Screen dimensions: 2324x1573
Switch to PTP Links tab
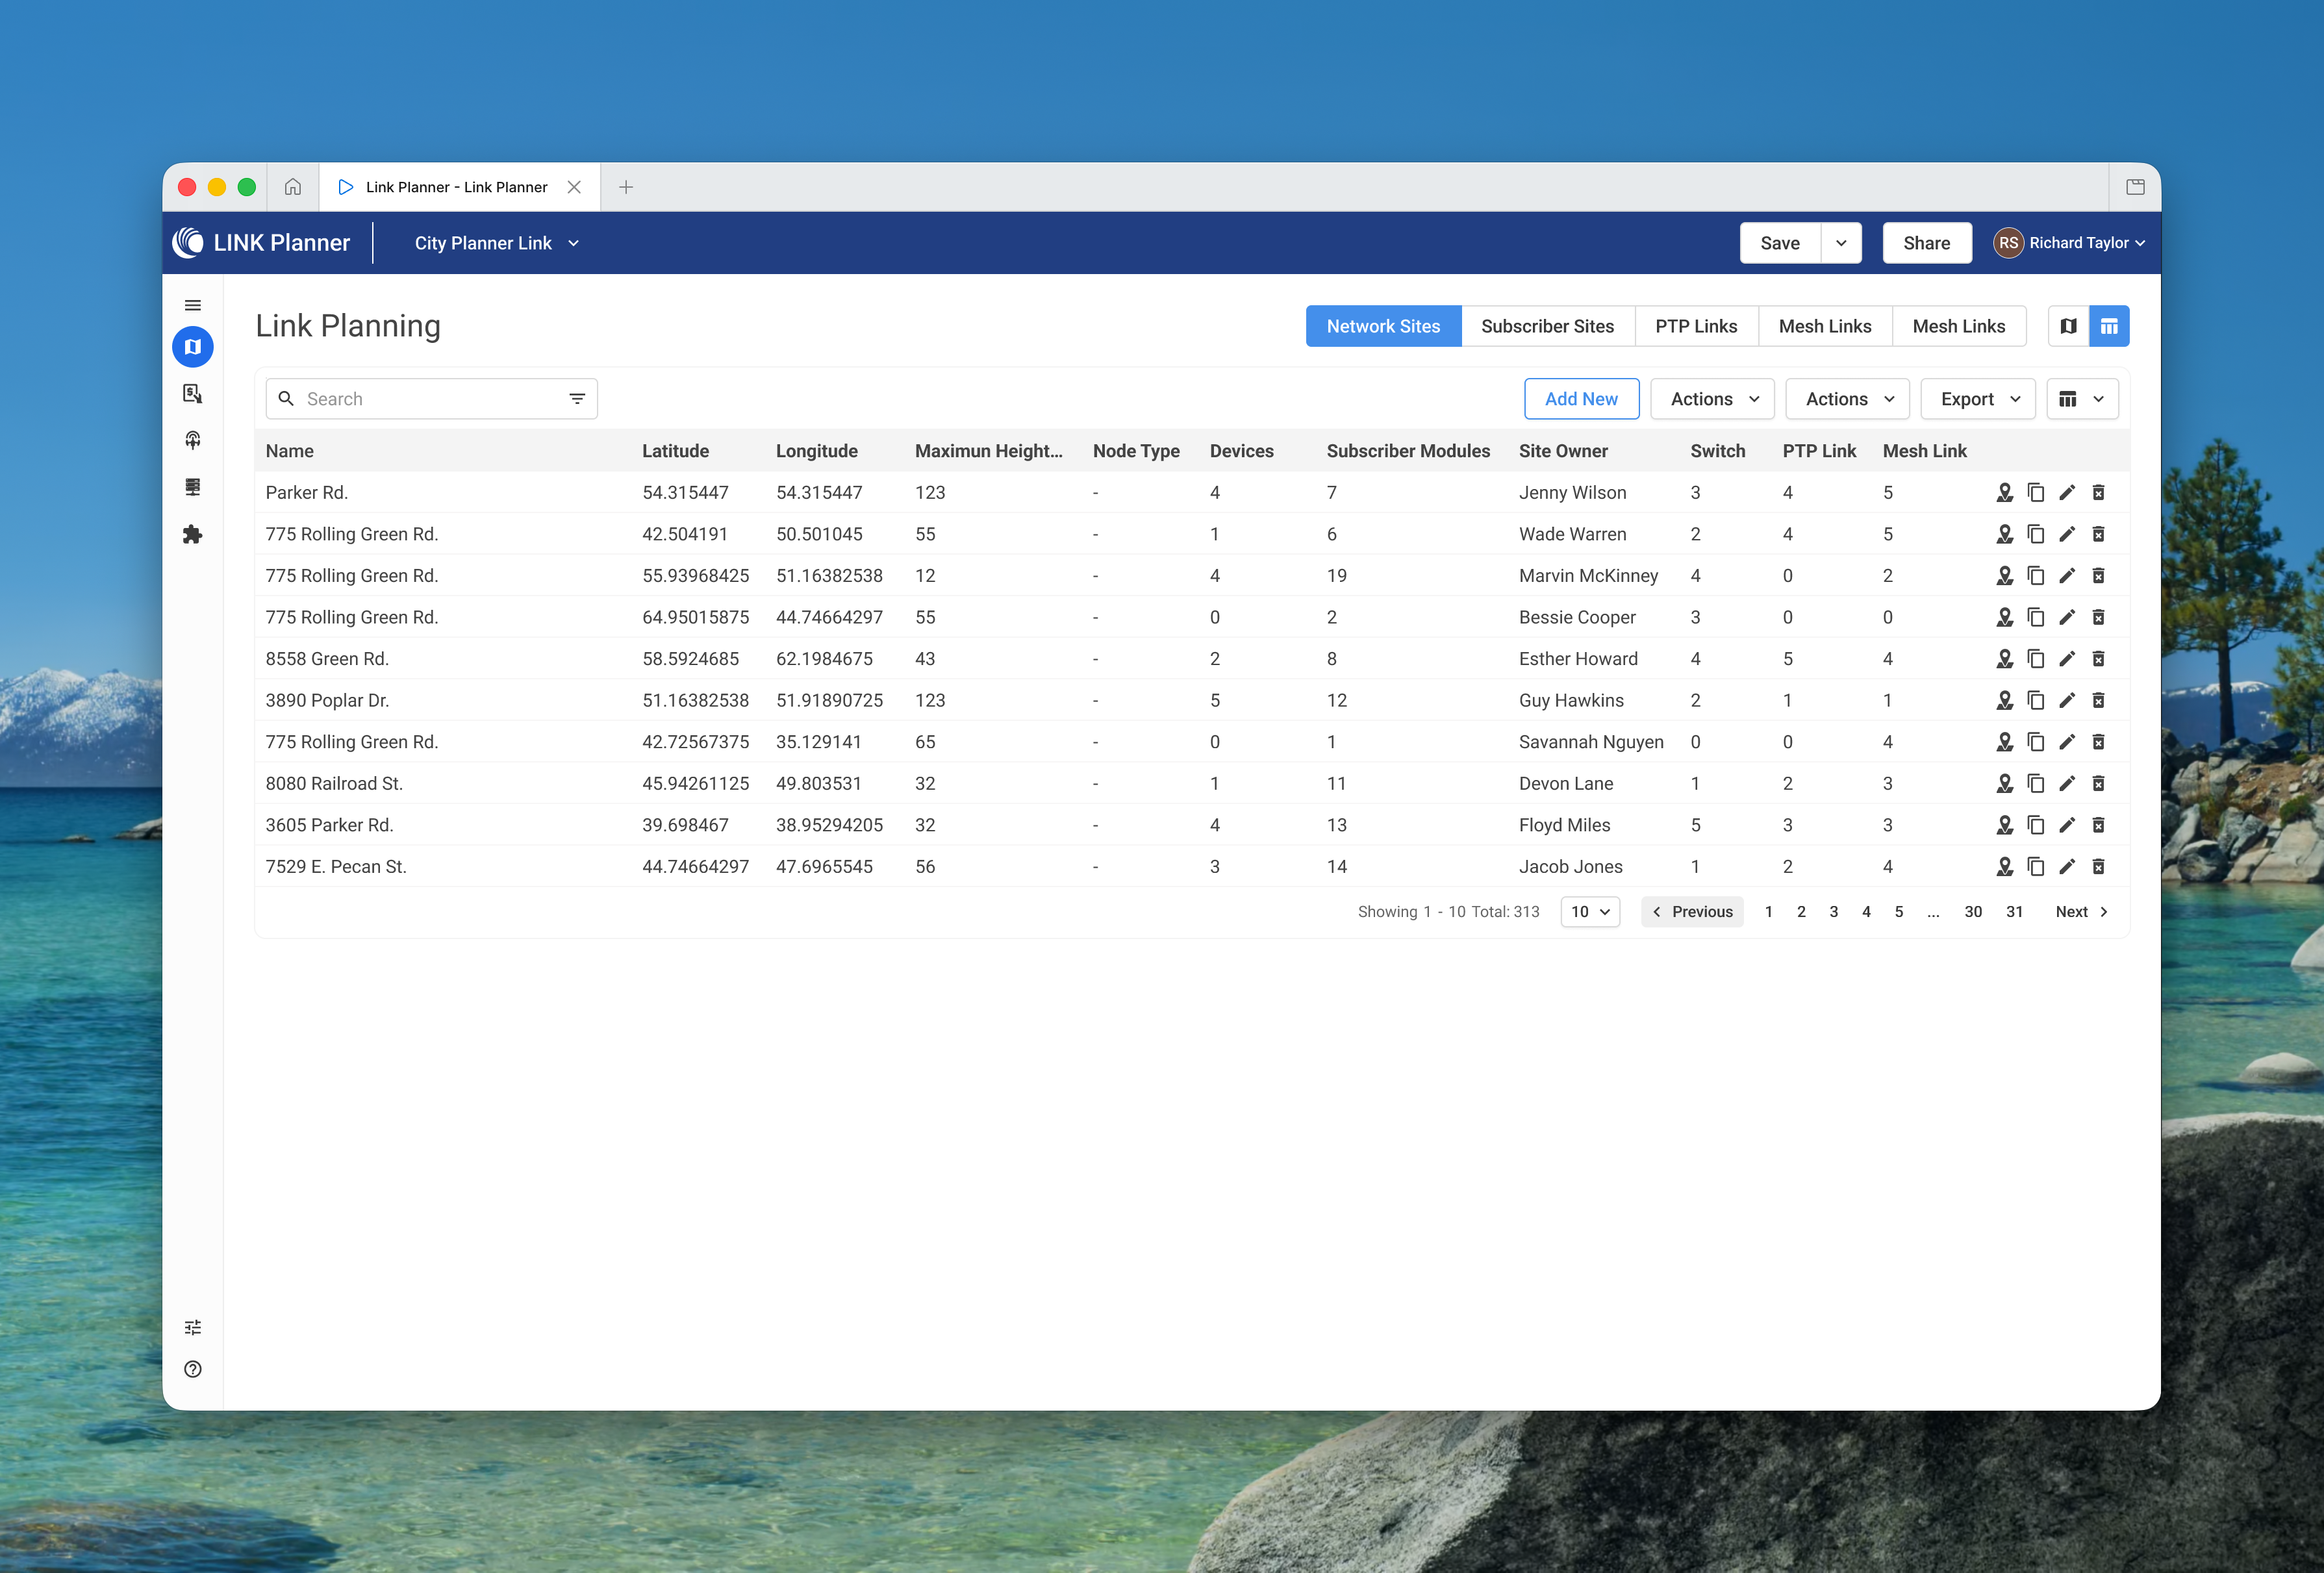pyautogui.click(x=1696, y=326)
